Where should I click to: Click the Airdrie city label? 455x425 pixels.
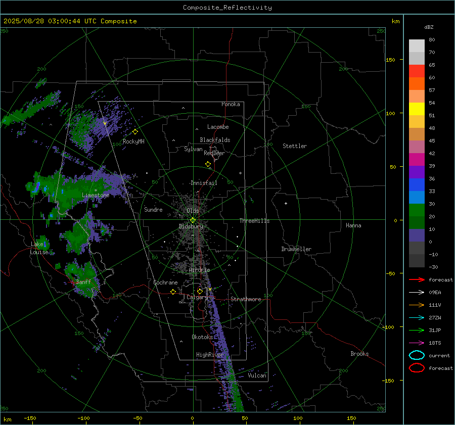click(199, 270)
